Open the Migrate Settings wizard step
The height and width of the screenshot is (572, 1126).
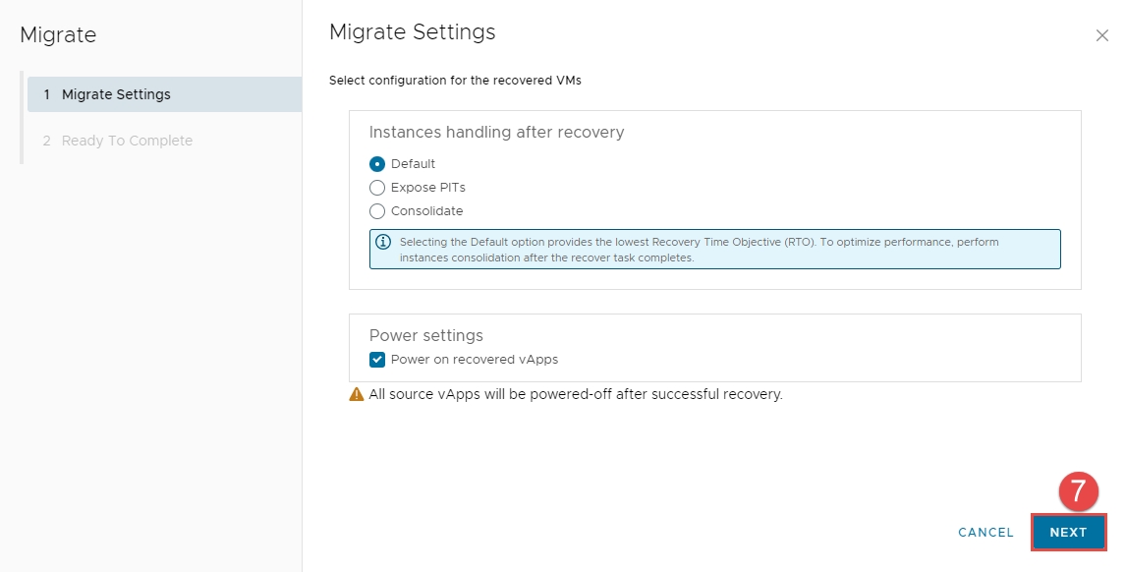point(116,94)
